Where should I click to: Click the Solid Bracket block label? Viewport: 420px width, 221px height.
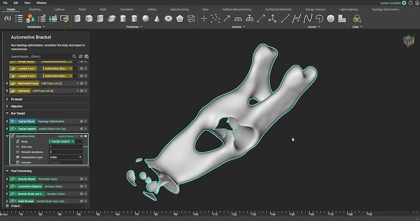[x=26, y=201]
